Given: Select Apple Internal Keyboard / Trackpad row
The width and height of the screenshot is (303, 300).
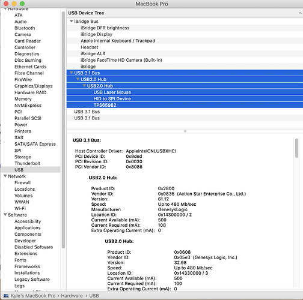Looking at the screenshot, I should [185, 41].
